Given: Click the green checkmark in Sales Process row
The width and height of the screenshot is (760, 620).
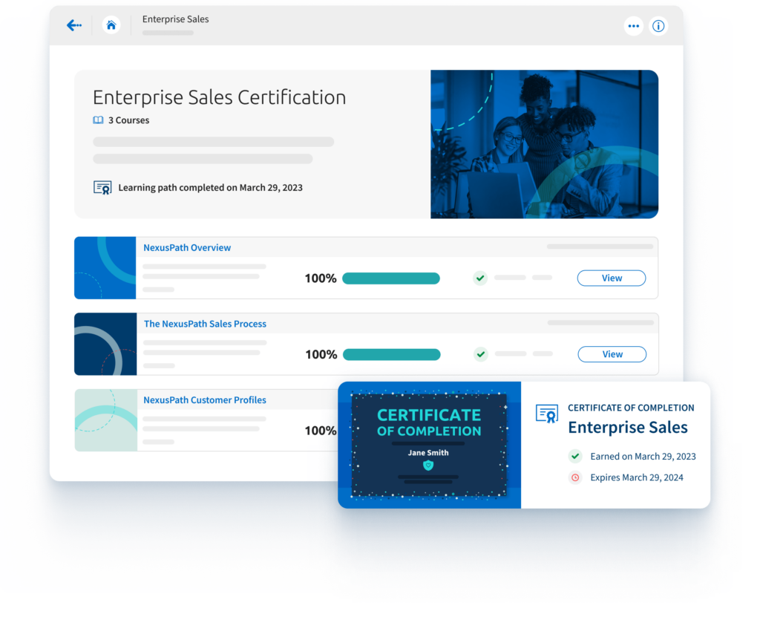Looking at the screenshot, I should (x=481, y=354).
